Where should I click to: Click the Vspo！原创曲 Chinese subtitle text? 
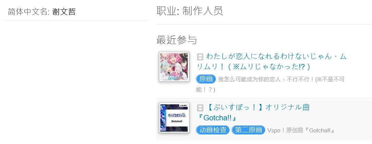pyautogui.click(x=301, y=130)
